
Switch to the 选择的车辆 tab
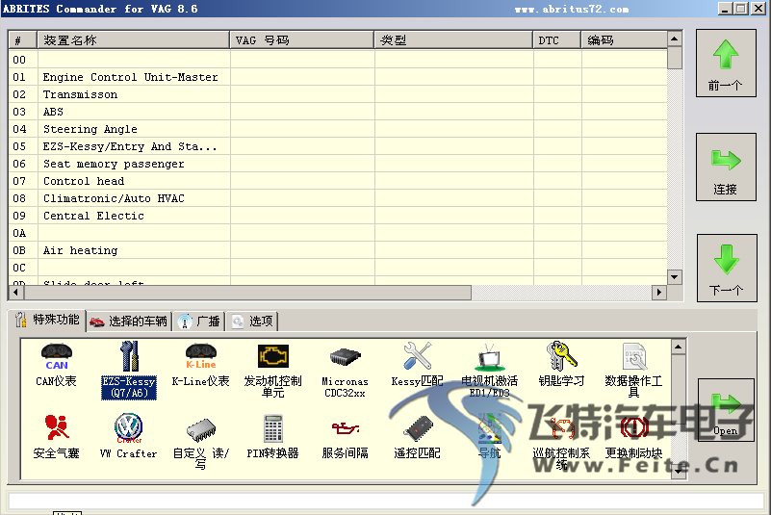click(x=129, y=322)
